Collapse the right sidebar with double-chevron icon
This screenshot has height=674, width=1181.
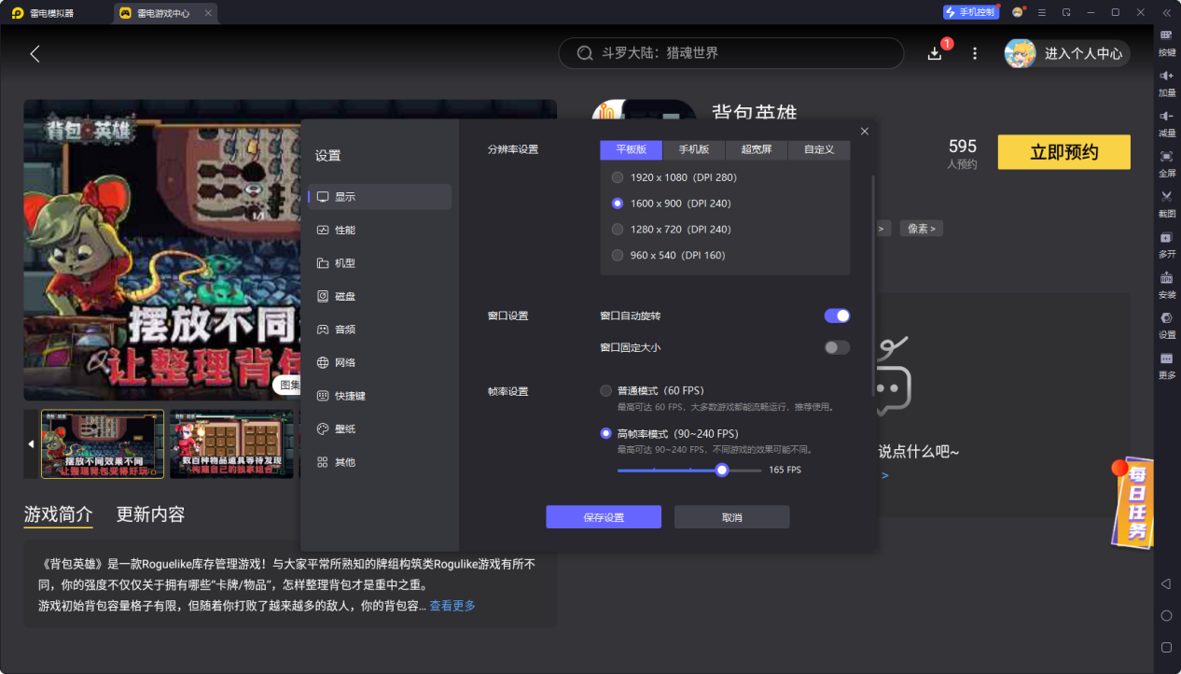point(1166,12)
